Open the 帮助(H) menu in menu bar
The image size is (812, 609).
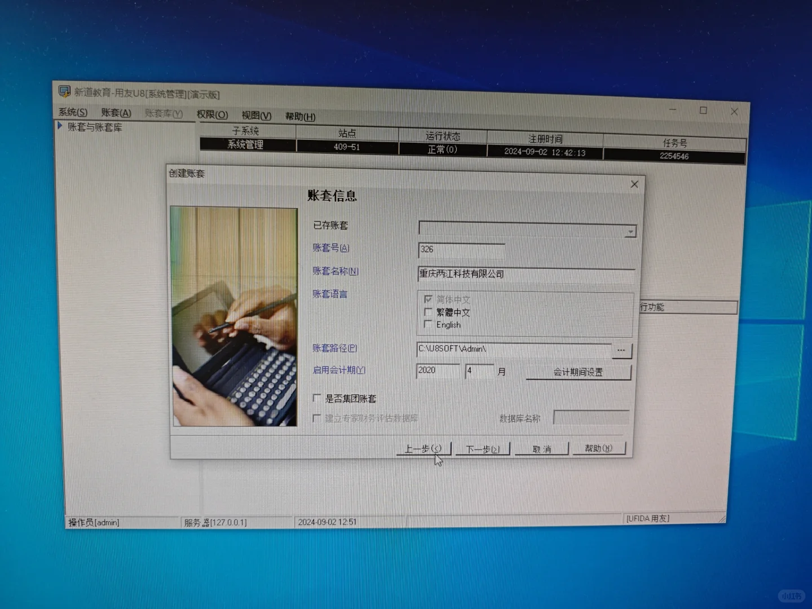point(300,116)
